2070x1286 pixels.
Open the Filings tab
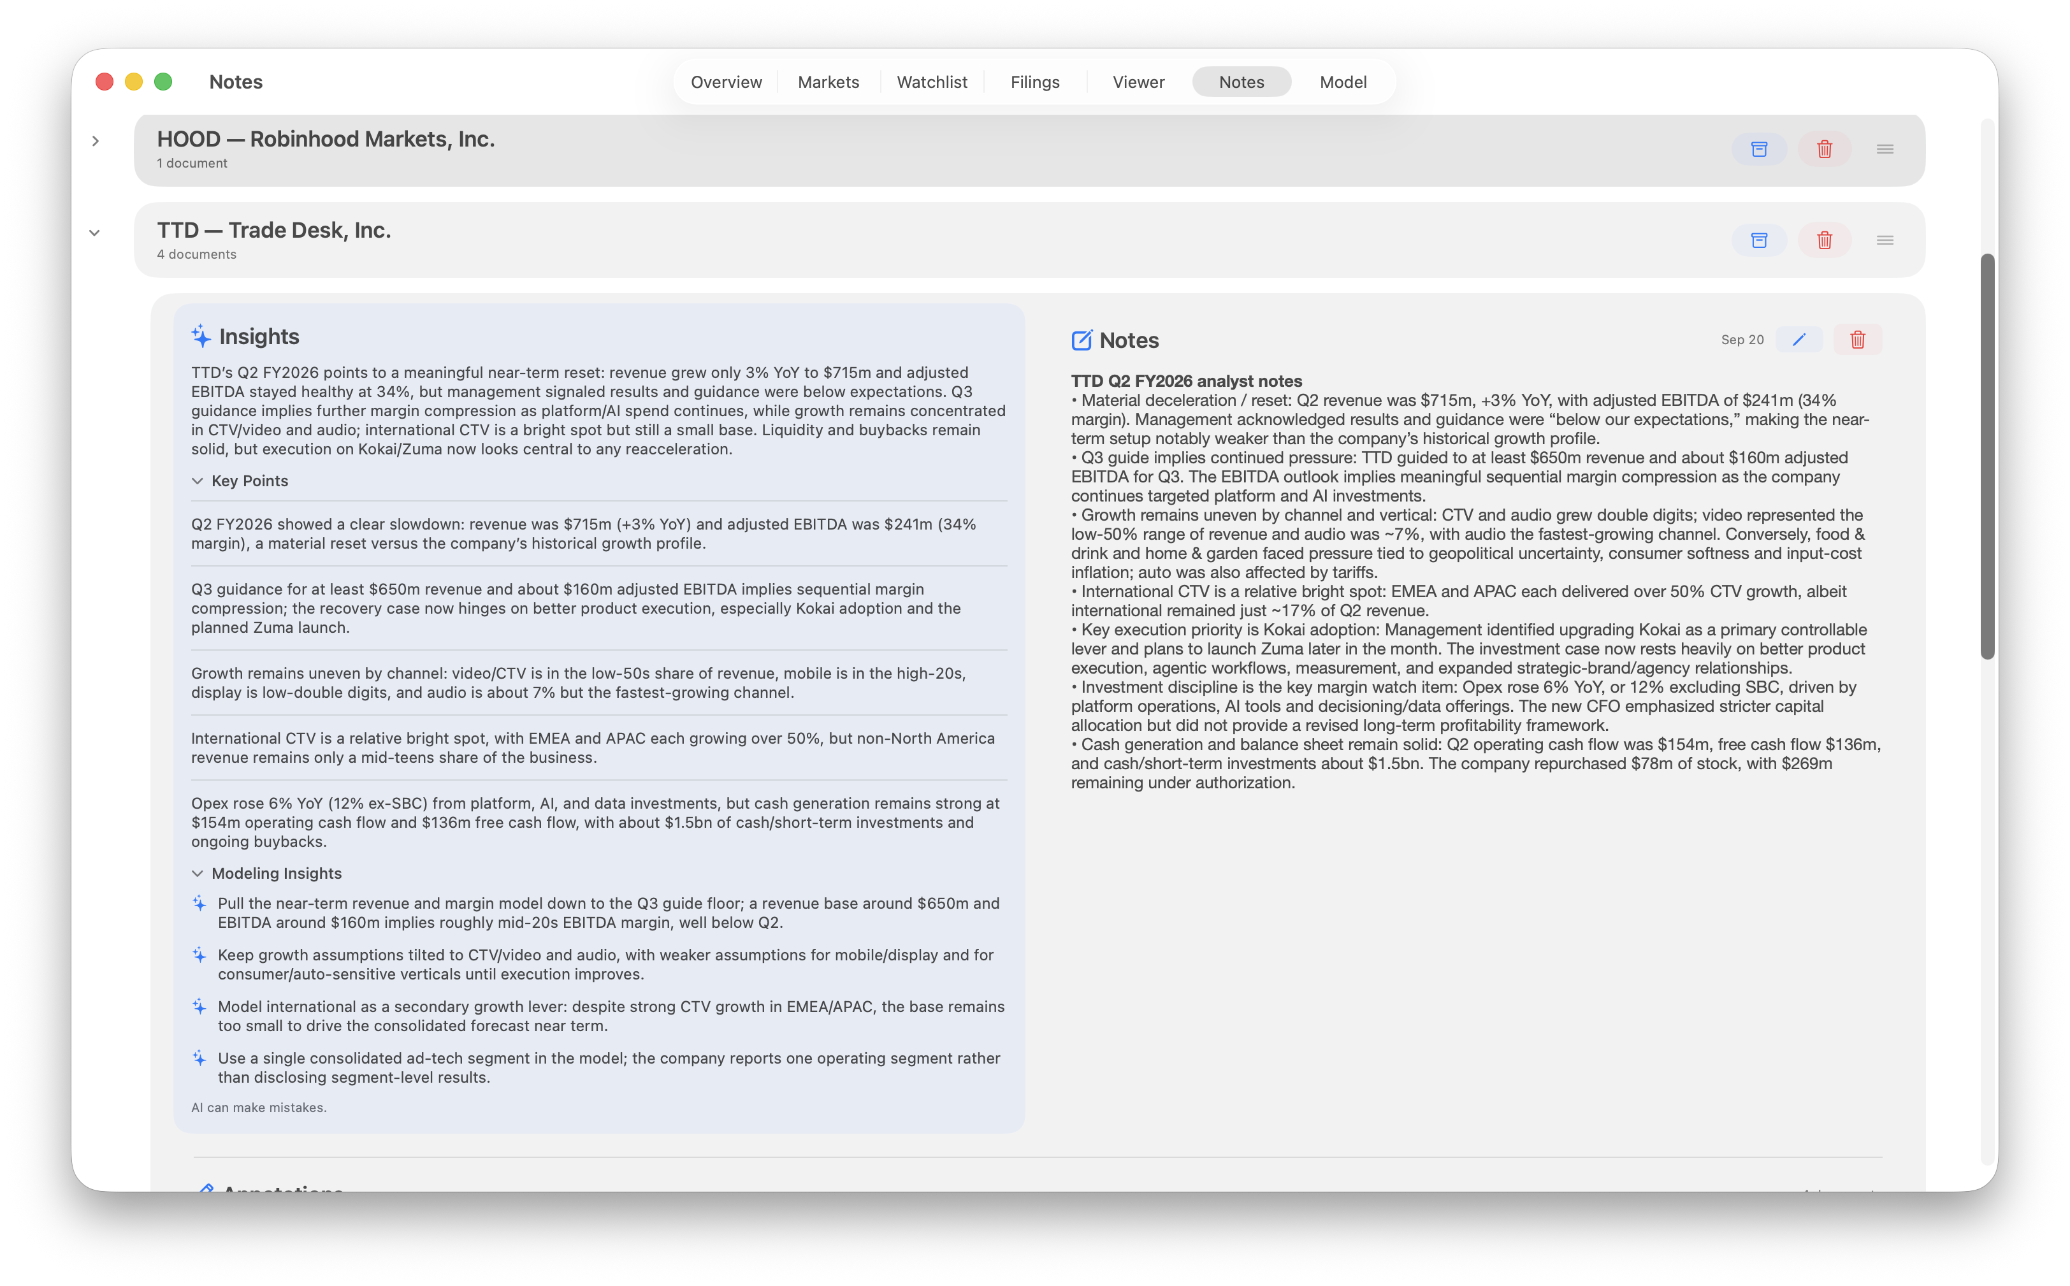coord(1034,82)
